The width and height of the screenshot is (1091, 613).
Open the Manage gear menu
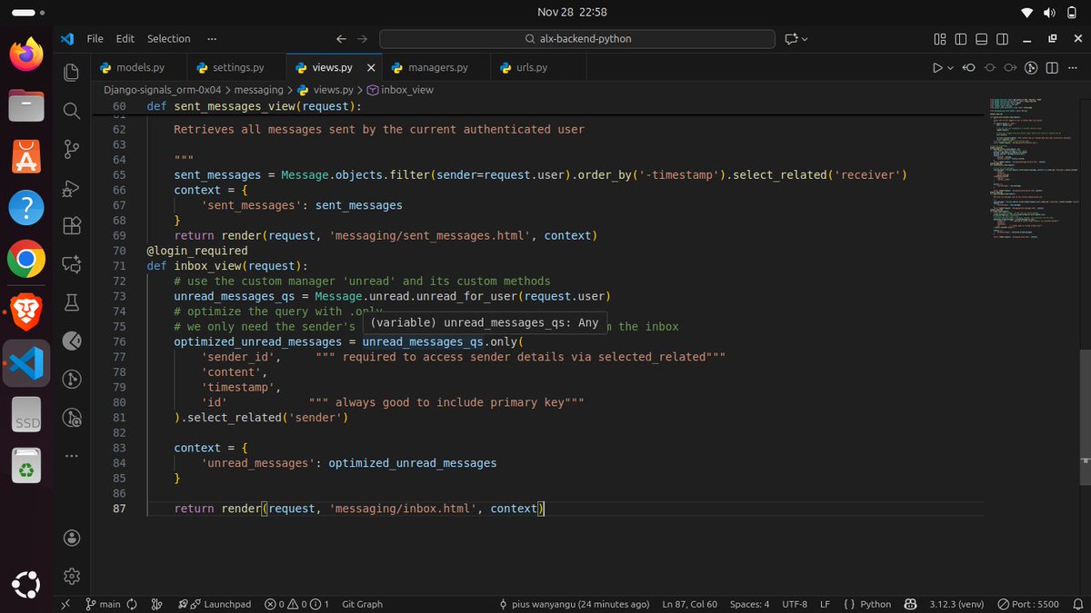coord(72,576)
